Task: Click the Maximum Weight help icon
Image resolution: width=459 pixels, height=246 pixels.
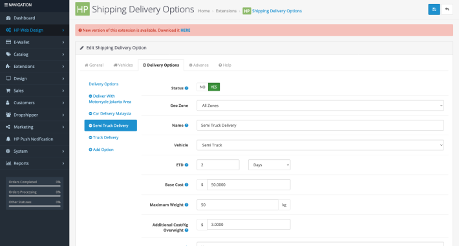Action: (186, 205)
